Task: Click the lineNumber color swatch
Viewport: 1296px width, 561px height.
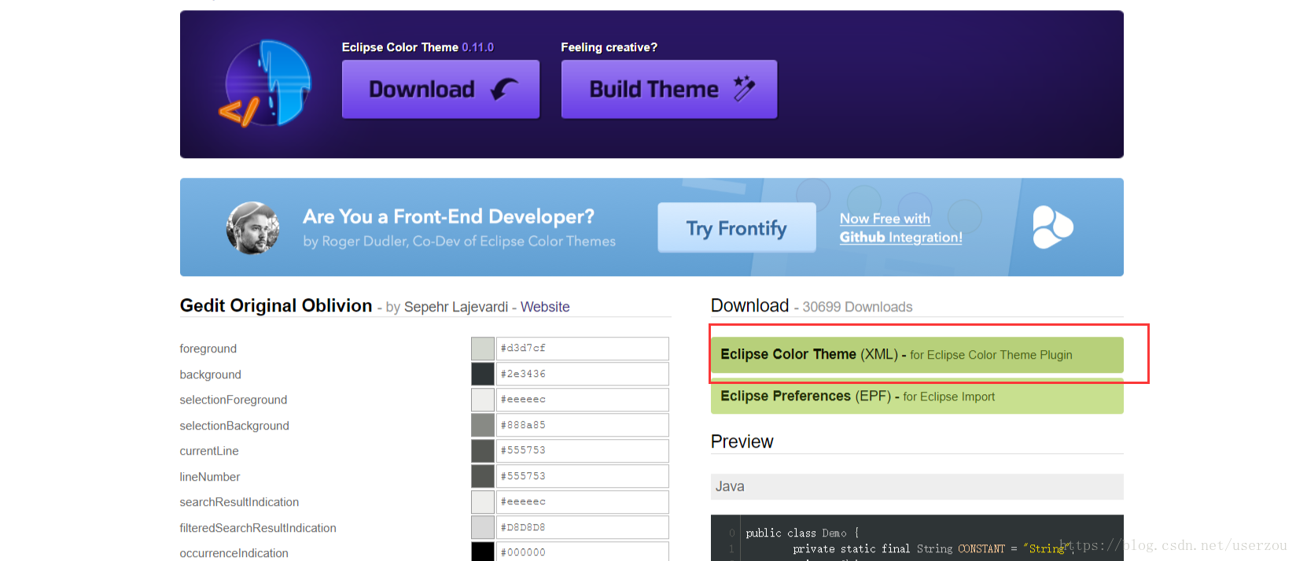Action: pos(483,476)
